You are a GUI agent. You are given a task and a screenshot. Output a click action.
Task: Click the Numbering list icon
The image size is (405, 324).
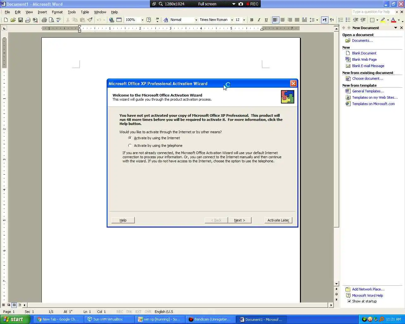click(341, 20)
